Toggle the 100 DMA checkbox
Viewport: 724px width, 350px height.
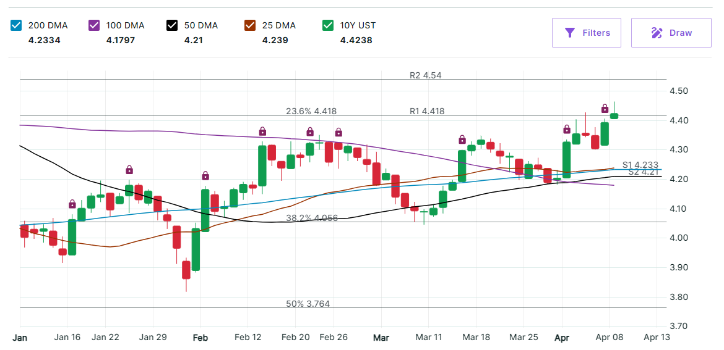click(x=93, y=25)
